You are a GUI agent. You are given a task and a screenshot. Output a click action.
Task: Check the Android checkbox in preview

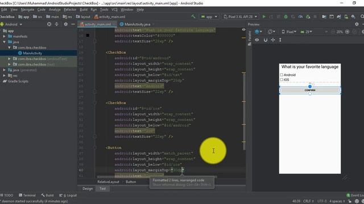tap(282, 75)
